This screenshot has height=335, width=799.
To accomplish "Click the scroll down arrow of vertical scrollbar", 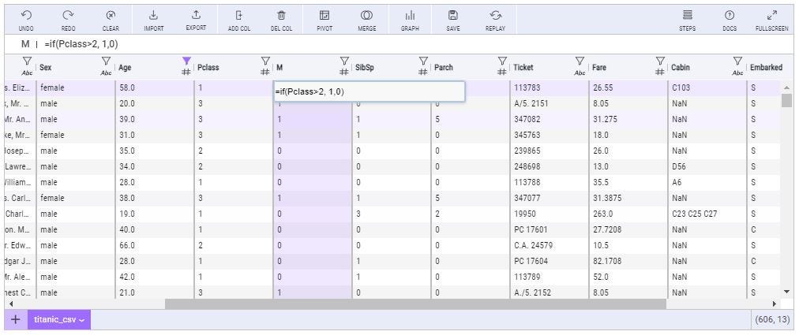I will pyautogui.click(x=786, y=291).
